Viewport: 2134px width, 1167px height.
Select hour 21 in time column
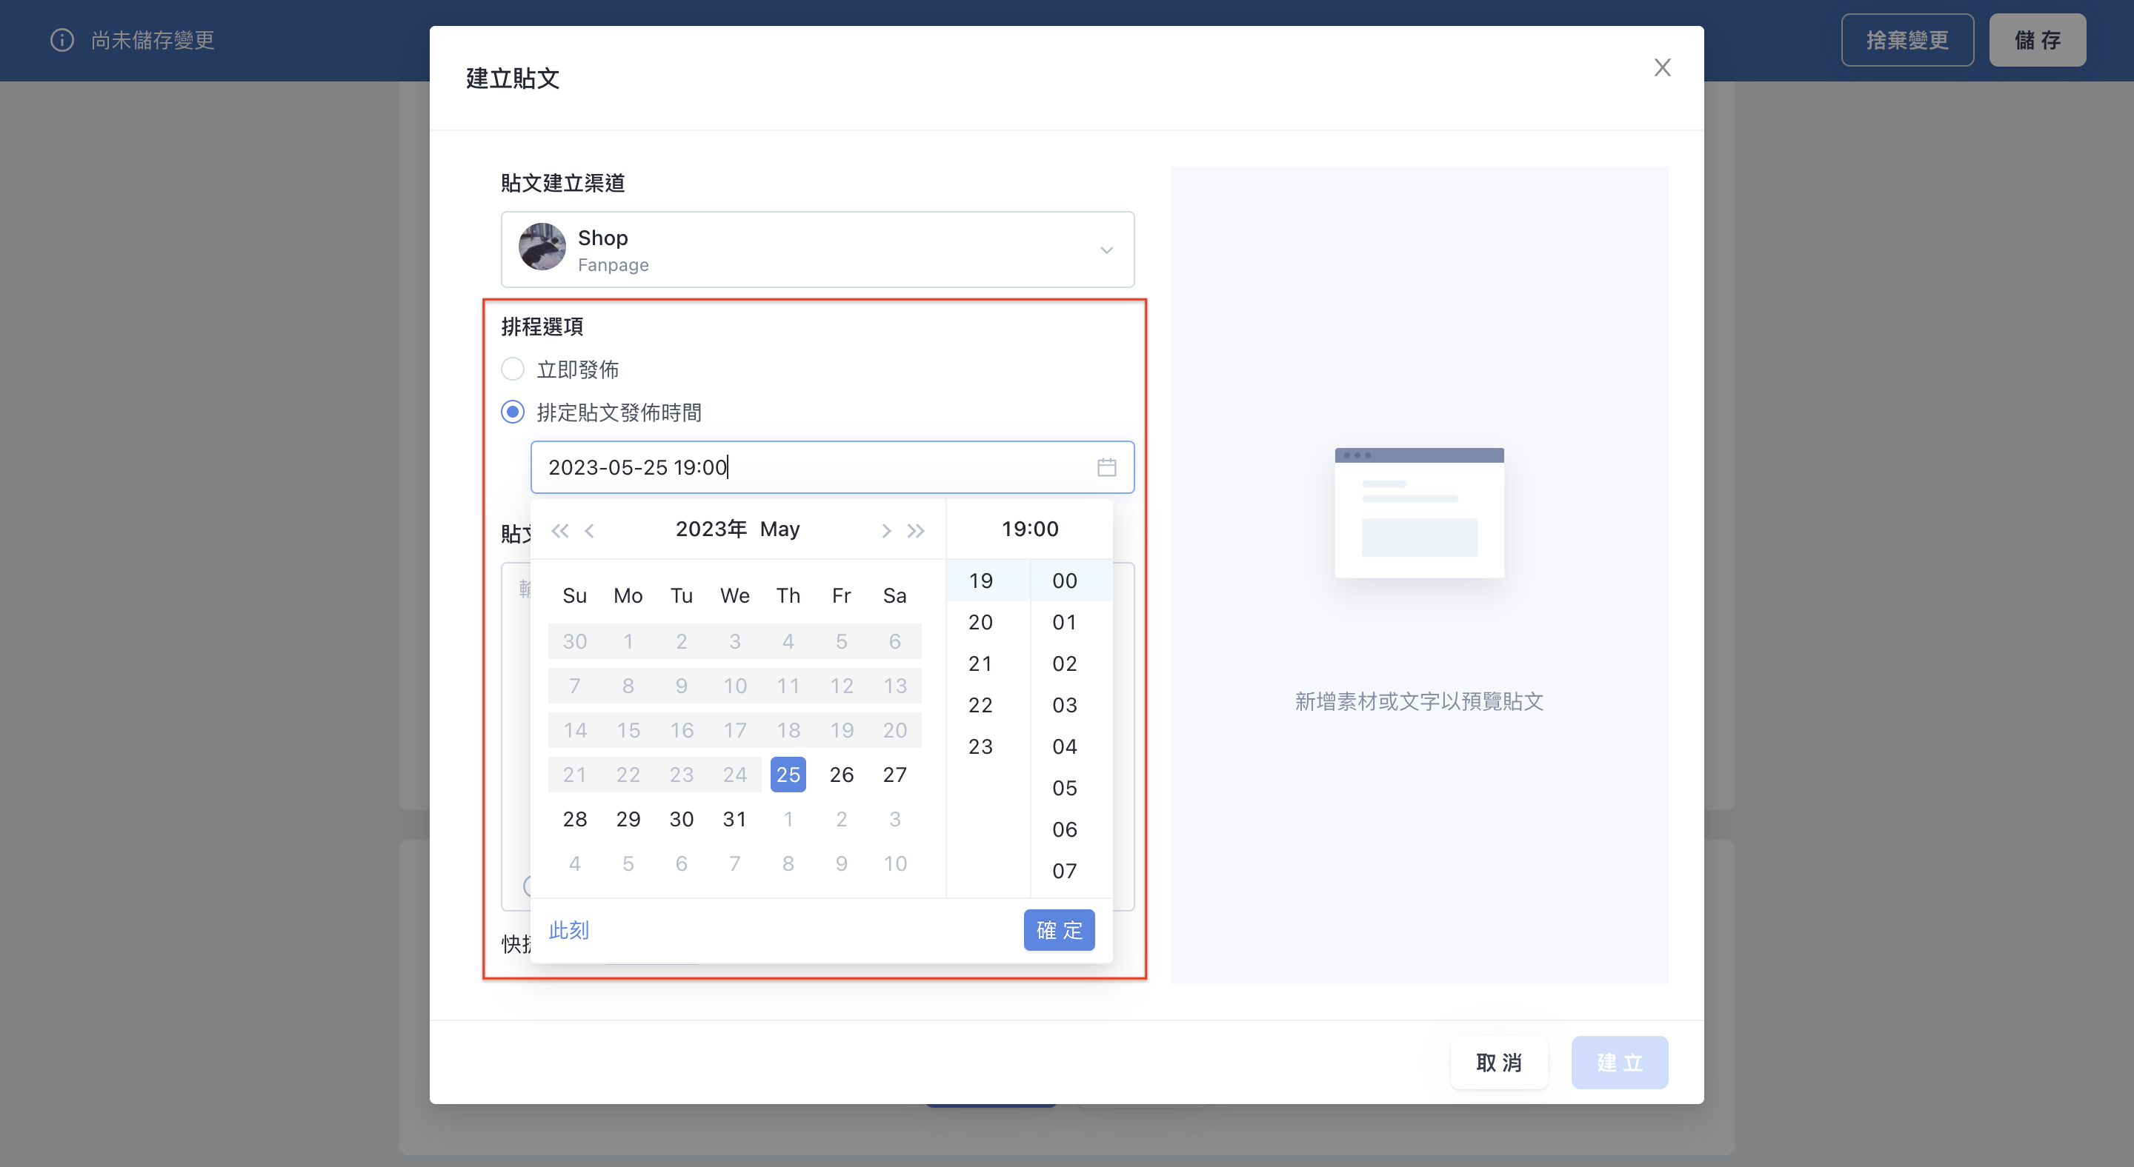click(x=988, y=663)
